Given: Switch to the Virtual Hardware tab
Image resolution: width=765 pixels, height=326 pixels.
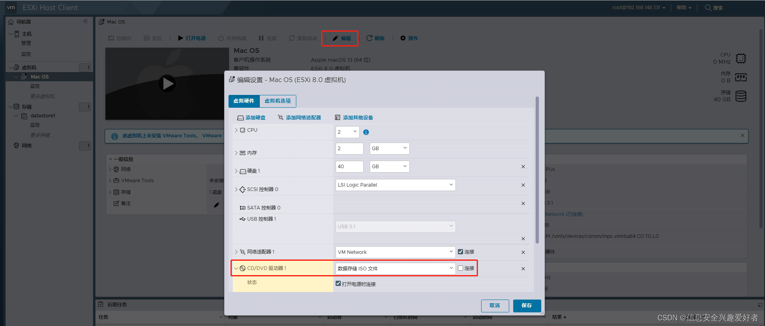Looking at the screenshot, I should click(x=244, y=101).
